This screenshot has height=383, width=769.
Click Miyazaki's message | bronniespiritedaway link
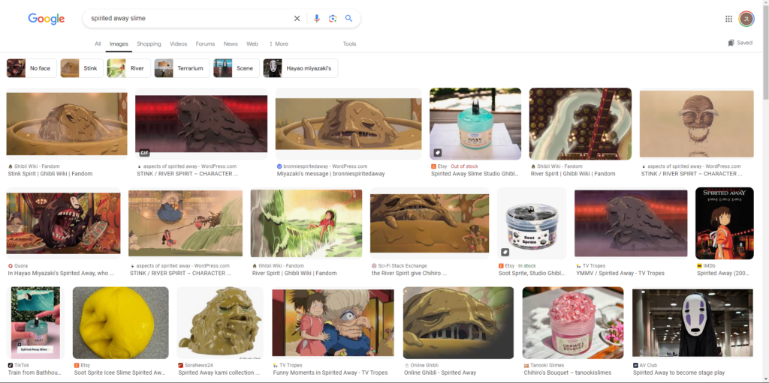pyautogui.click(x=331, y=174)
